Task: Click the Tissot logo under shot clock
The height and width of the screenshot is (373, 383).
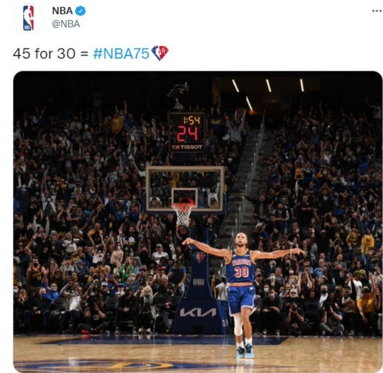Action: (187, 147)
